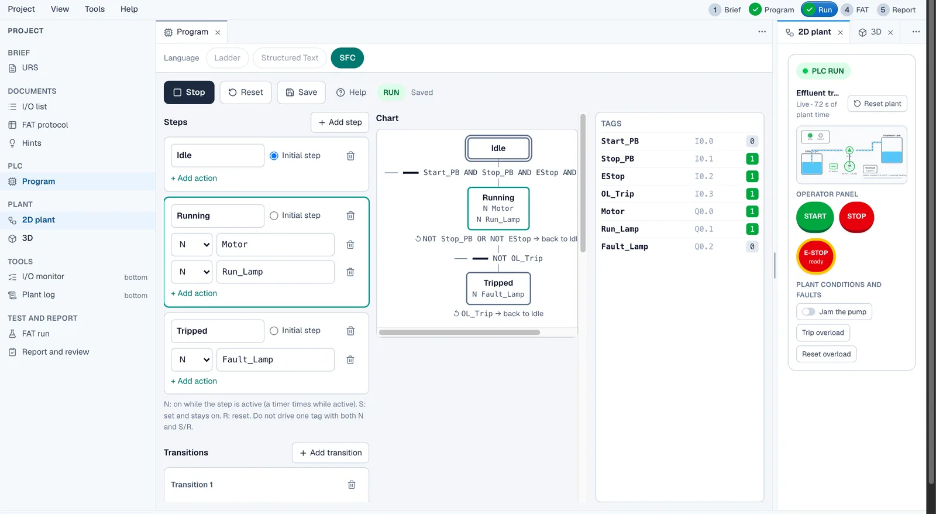
Task: Delete Transition 1 using its trash icon
Action: tap(352, 485)
